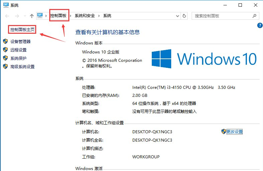The image size is (263, 171).
Task: Click the 更改设置 link
Action: click(x=234, y=132)
